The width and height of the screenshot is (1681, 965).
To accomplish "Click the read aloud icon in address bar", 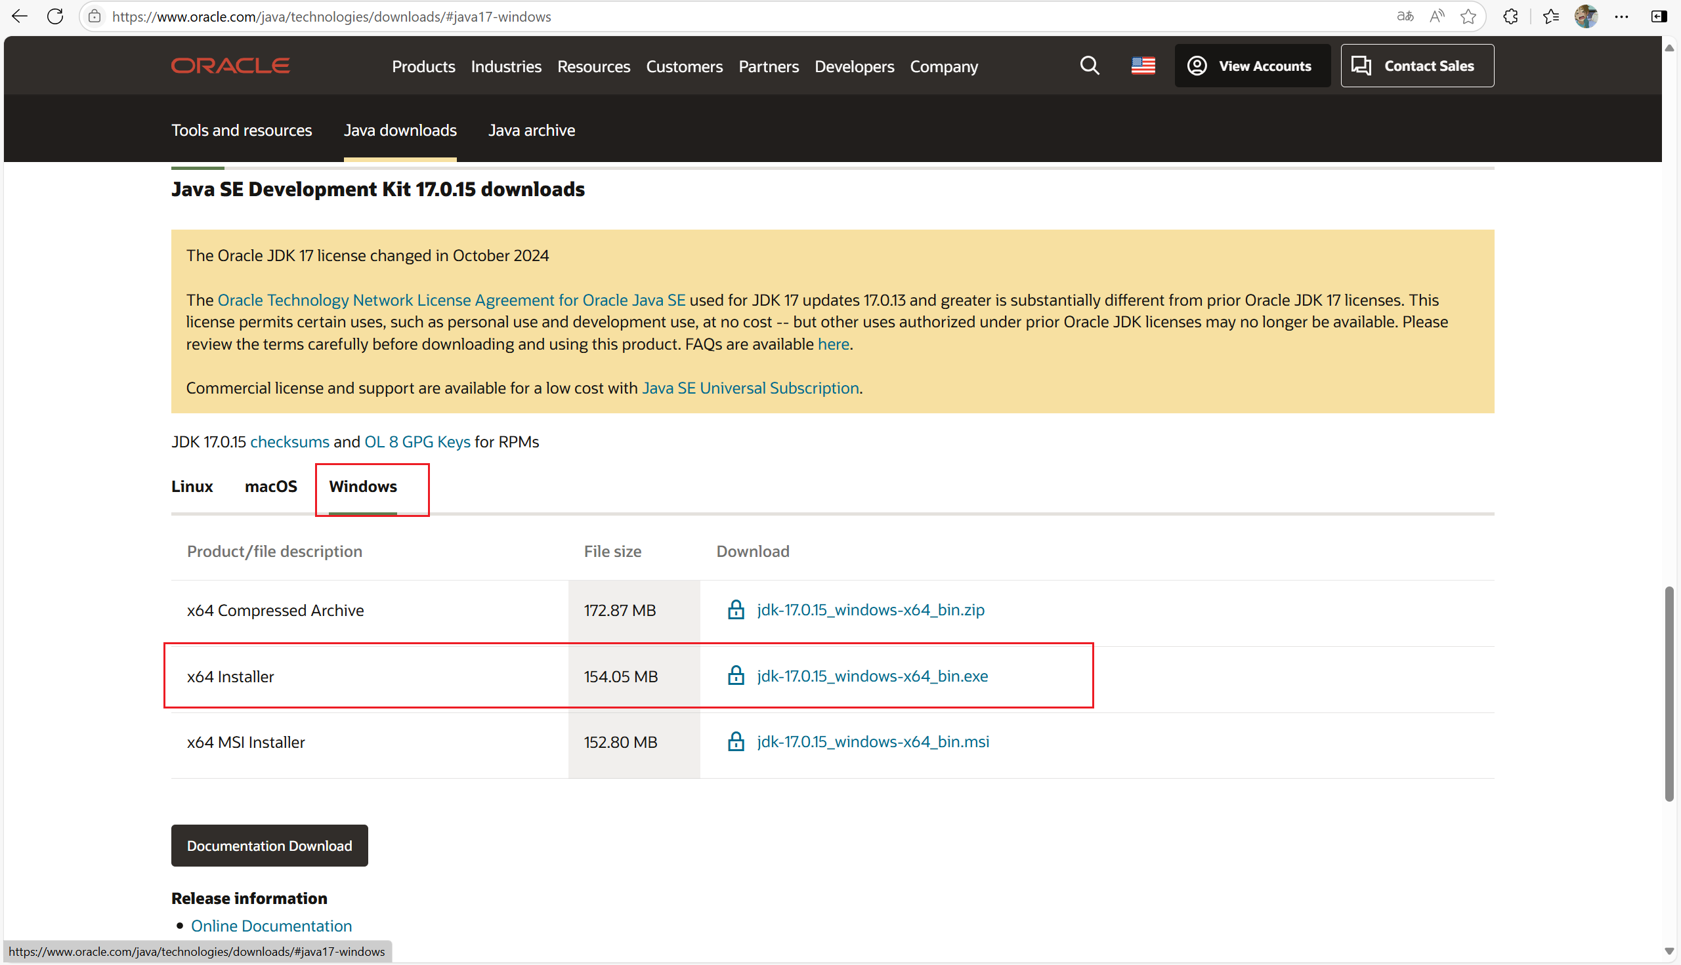I will click(x=1436, y=16).
